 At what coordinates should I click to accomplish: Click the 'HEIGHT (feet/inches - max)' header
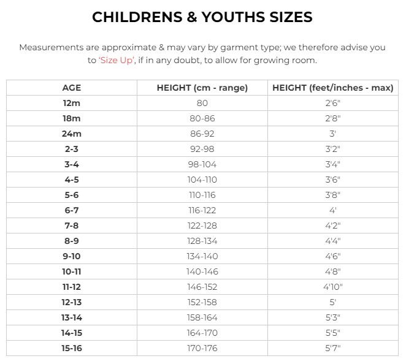click(332, 88)
